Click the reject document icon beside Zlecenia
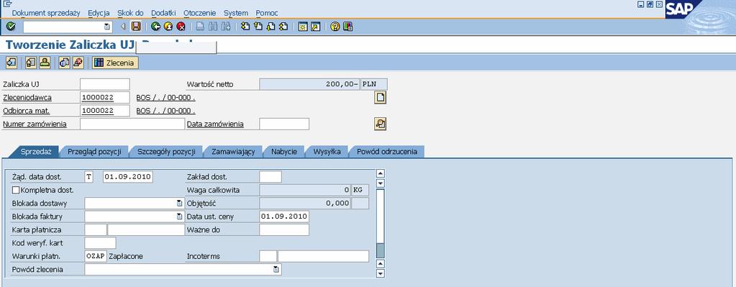736x287 pixels. click(78, 63)
